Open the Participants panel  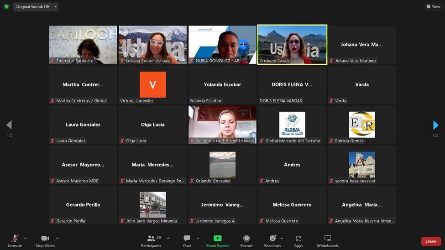pos(151,241)
